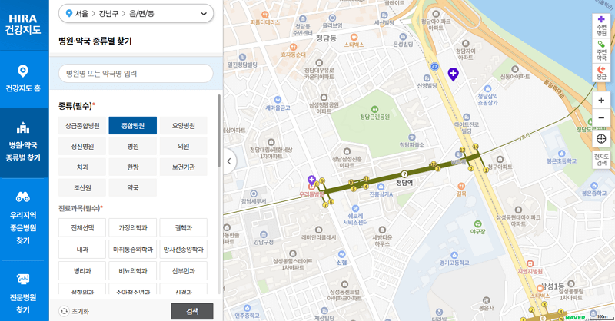Click the 초기화 reset button

point(75,311)
